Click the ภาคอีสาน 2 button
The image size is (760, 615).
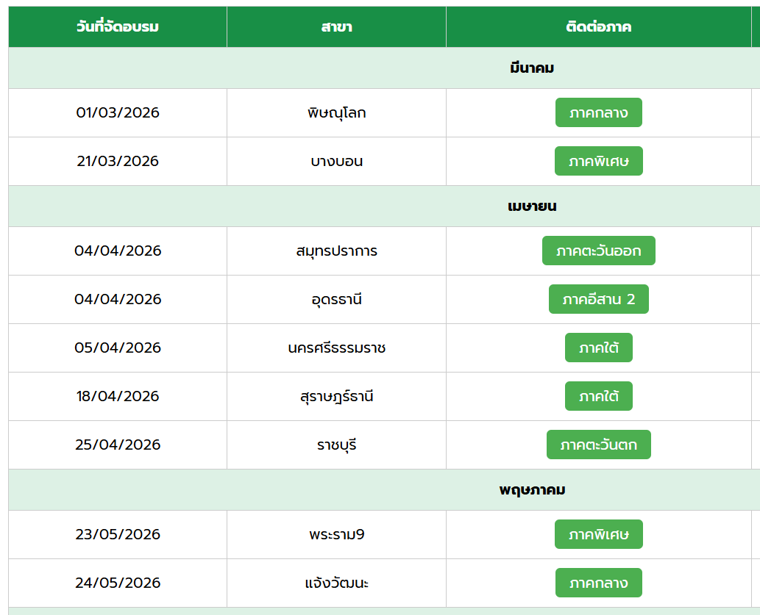coord(598,299)
